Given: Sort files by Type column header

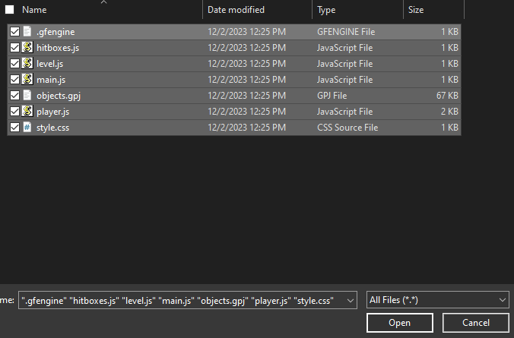Looking at the screenshot, I should pos(356,10).
